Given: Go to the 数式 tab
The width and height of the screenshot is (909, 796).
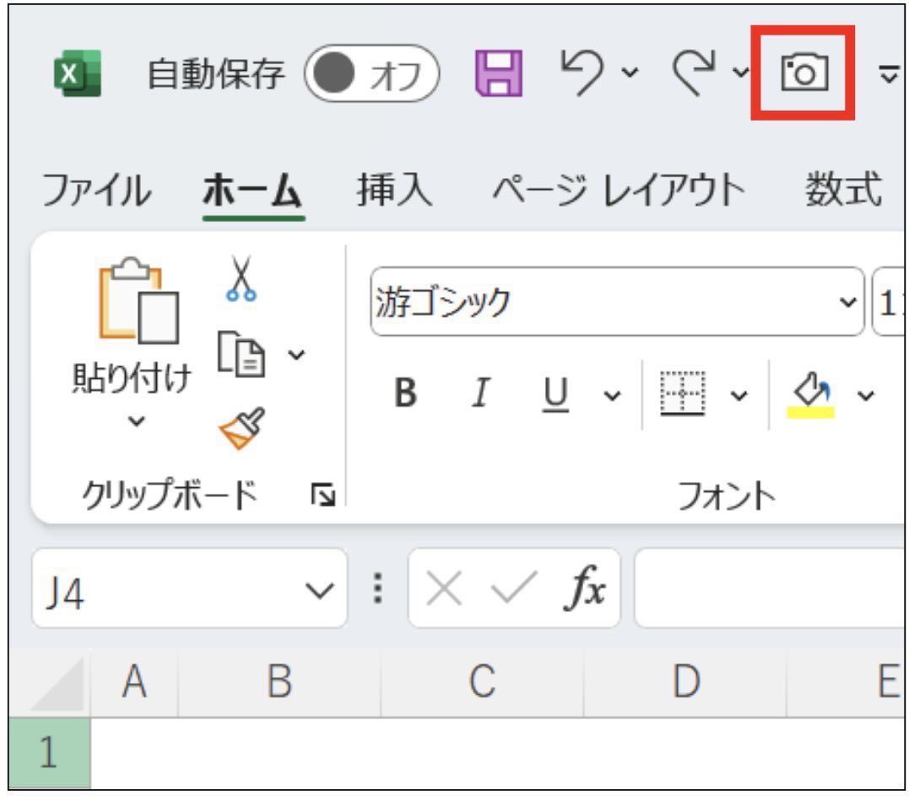Looking at the screenshot, I should coord(843,189).
